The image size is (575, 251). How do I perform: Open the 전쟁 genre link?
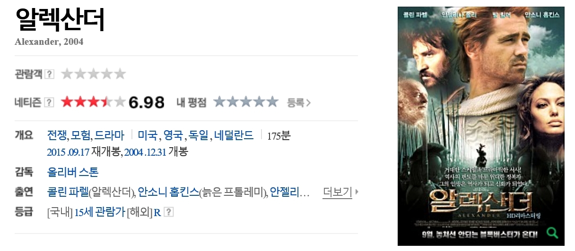point(58,135)
